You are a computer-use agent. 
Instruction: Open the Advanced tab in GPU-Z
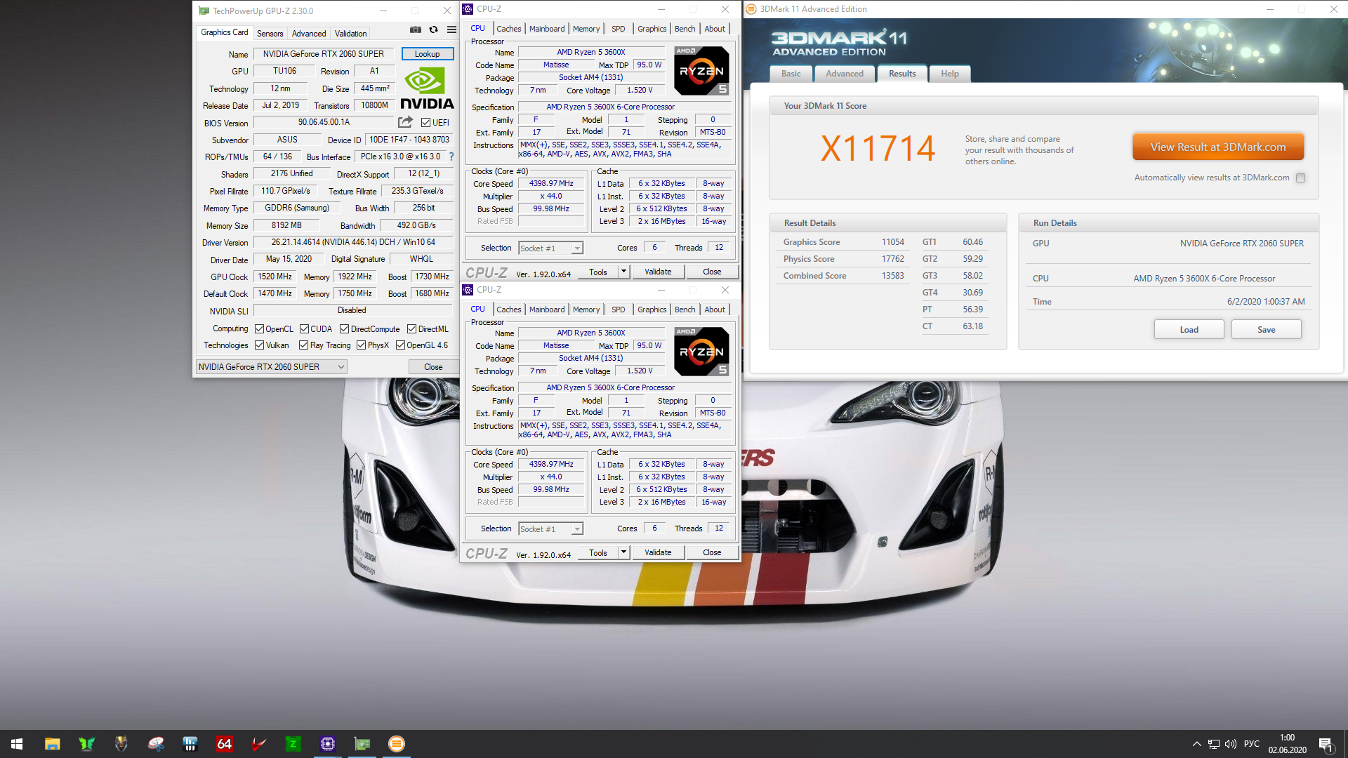(309, 34)
